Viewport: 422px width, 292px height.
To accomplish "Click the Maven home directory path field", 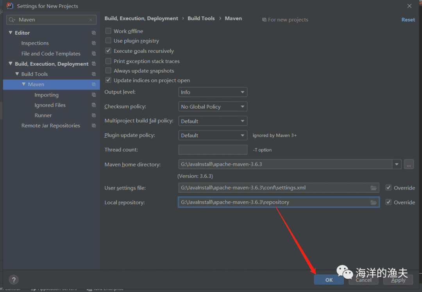I will pos(285,164).
